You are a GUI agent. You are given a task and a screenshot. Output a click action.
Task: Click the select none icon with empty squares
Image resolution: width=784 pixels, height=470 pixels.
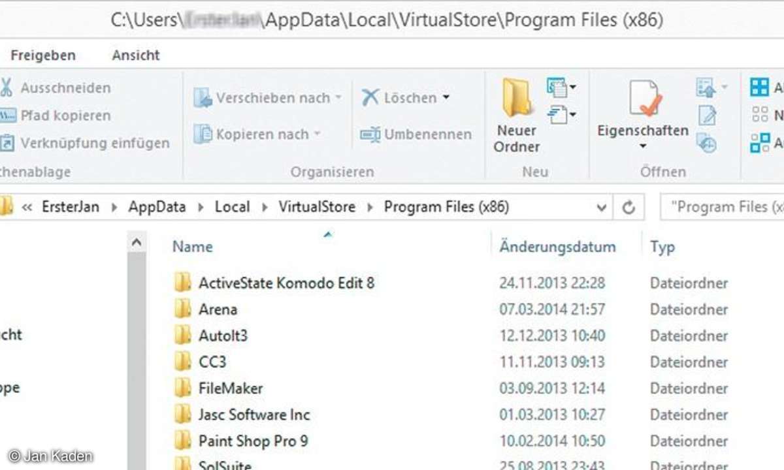pyautogui.click(x=760, y=116)
